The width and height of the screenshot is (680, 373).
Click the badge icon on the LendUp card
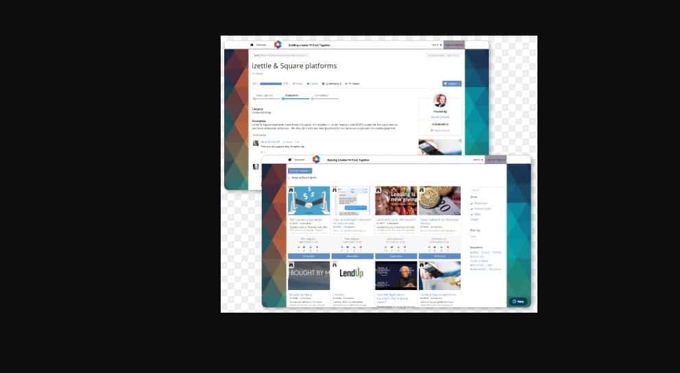[x=335, y=264]
